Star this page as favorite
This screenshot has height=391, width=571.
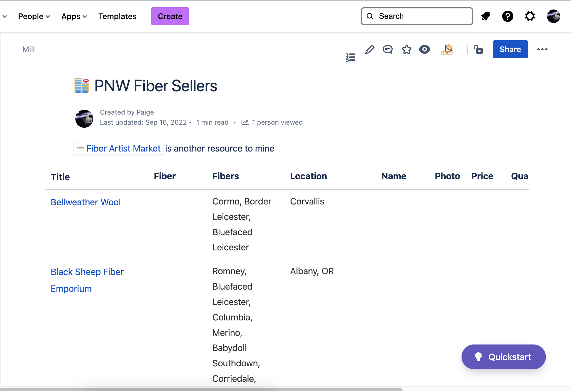(x=406, y=50)
